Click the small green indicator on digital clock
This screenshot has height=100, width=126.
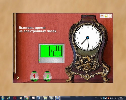[39, 60]
